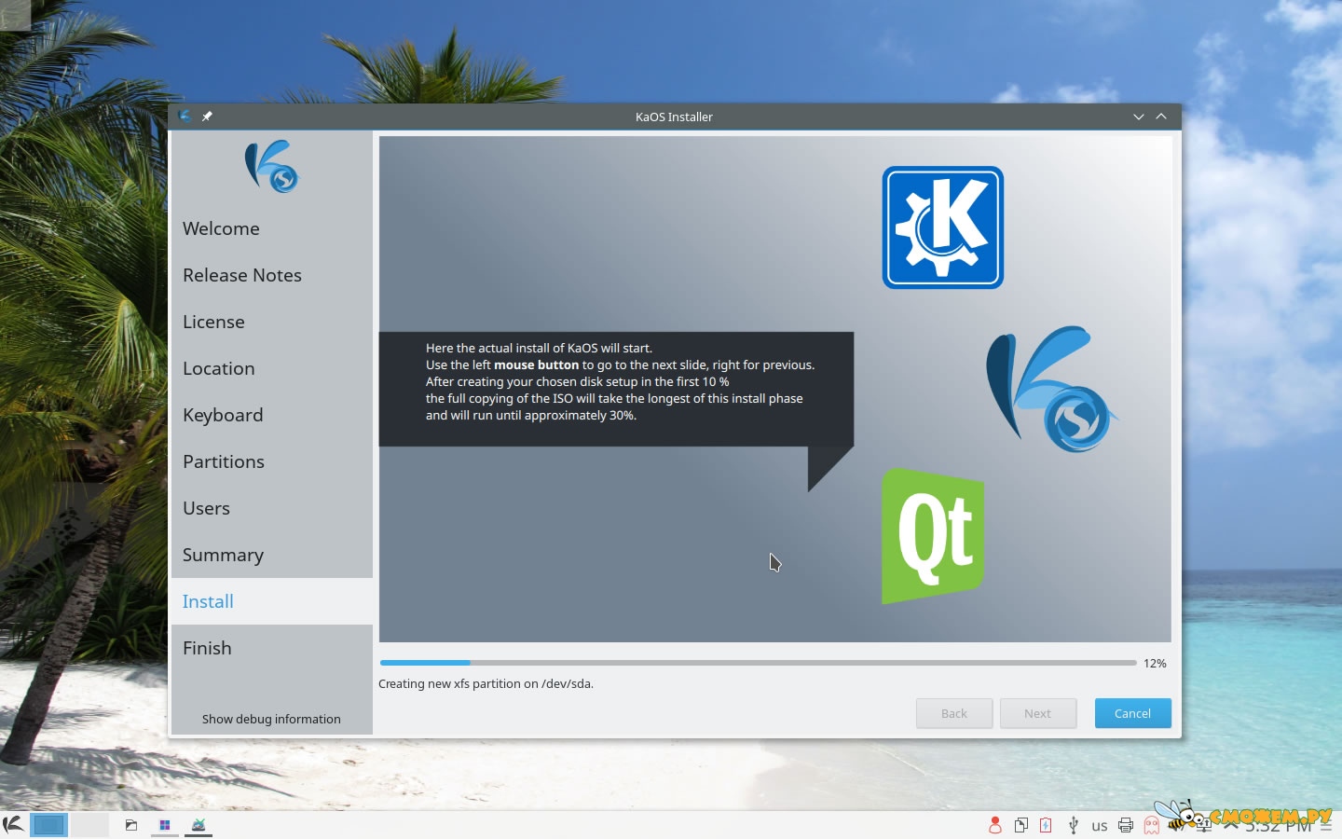Viewport: 1342px width, 839px height.
Task: Click the slideshow message box to advance
Action: tap(616, 389)
